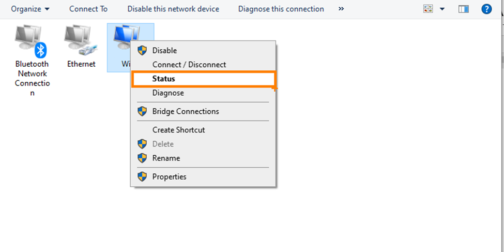Screen dimensions: 504x252
Task: Open the view options dropdown arrow
Action: (x=442, y=9)
